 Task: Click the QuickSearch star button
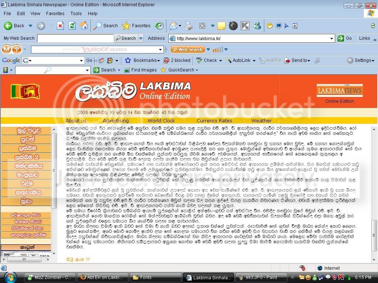point(179,70)
